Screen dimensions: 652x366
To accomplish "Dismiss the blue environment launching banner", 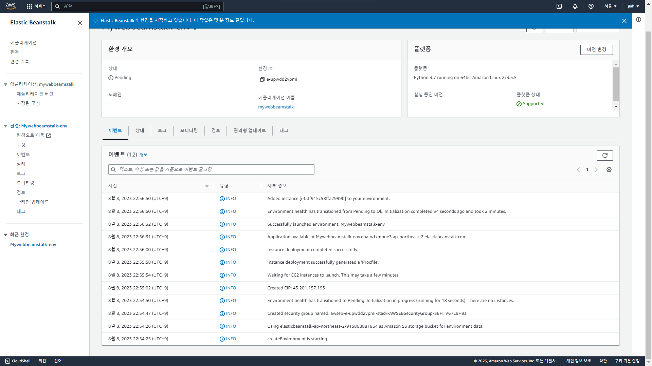I will point(624,21).
